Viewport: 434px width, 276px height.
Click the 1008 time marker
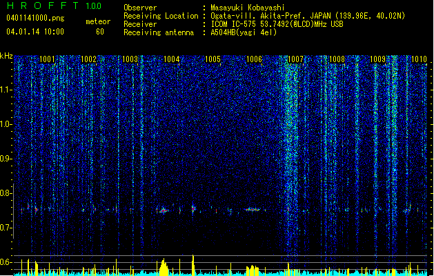click(337, 59)
